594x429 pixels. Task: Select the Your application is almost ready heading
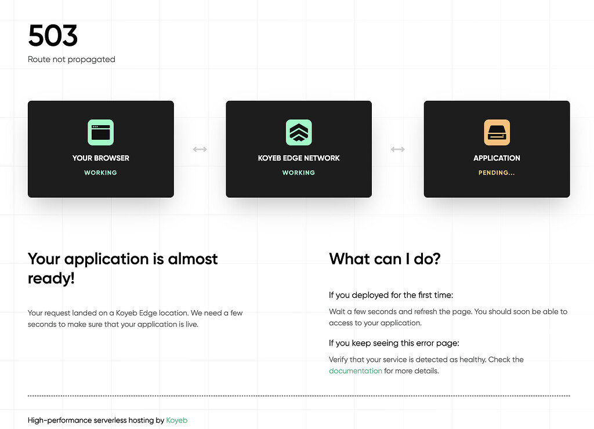pyautogui.click(x=122, y=268)
